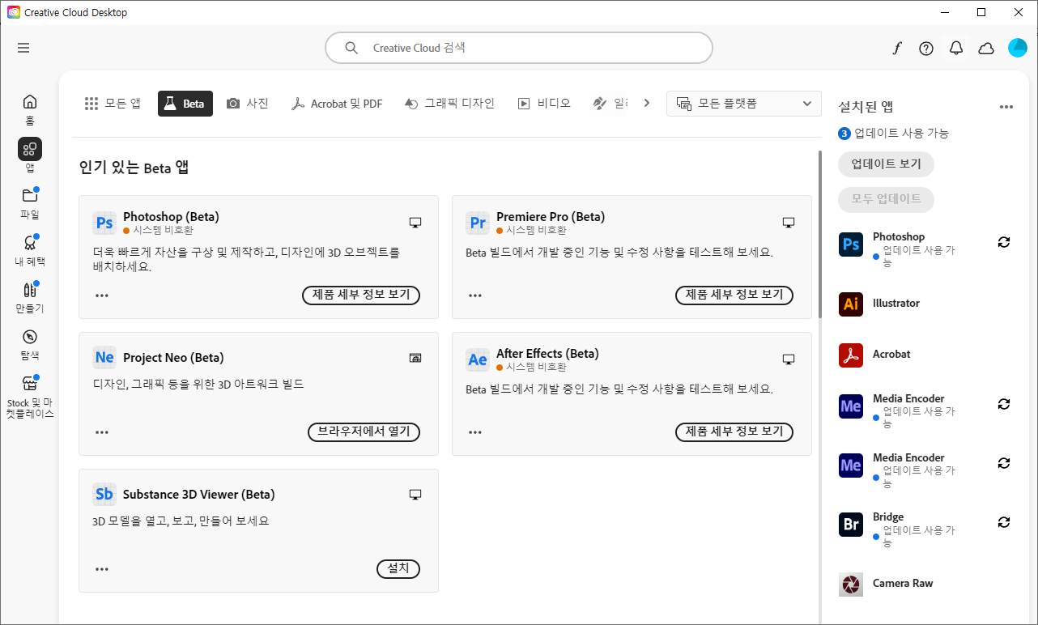Open more options for After Effects (Beta) card
Image resolution: width=1038 pixels, height=625 pixels.
pos(475,432)
